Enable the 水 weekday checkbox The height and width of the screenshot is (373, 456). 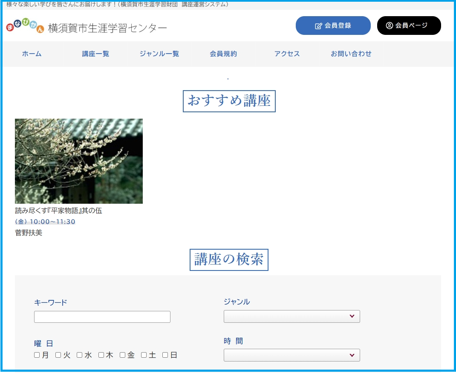pyautogui.click(x=80, y=355)
